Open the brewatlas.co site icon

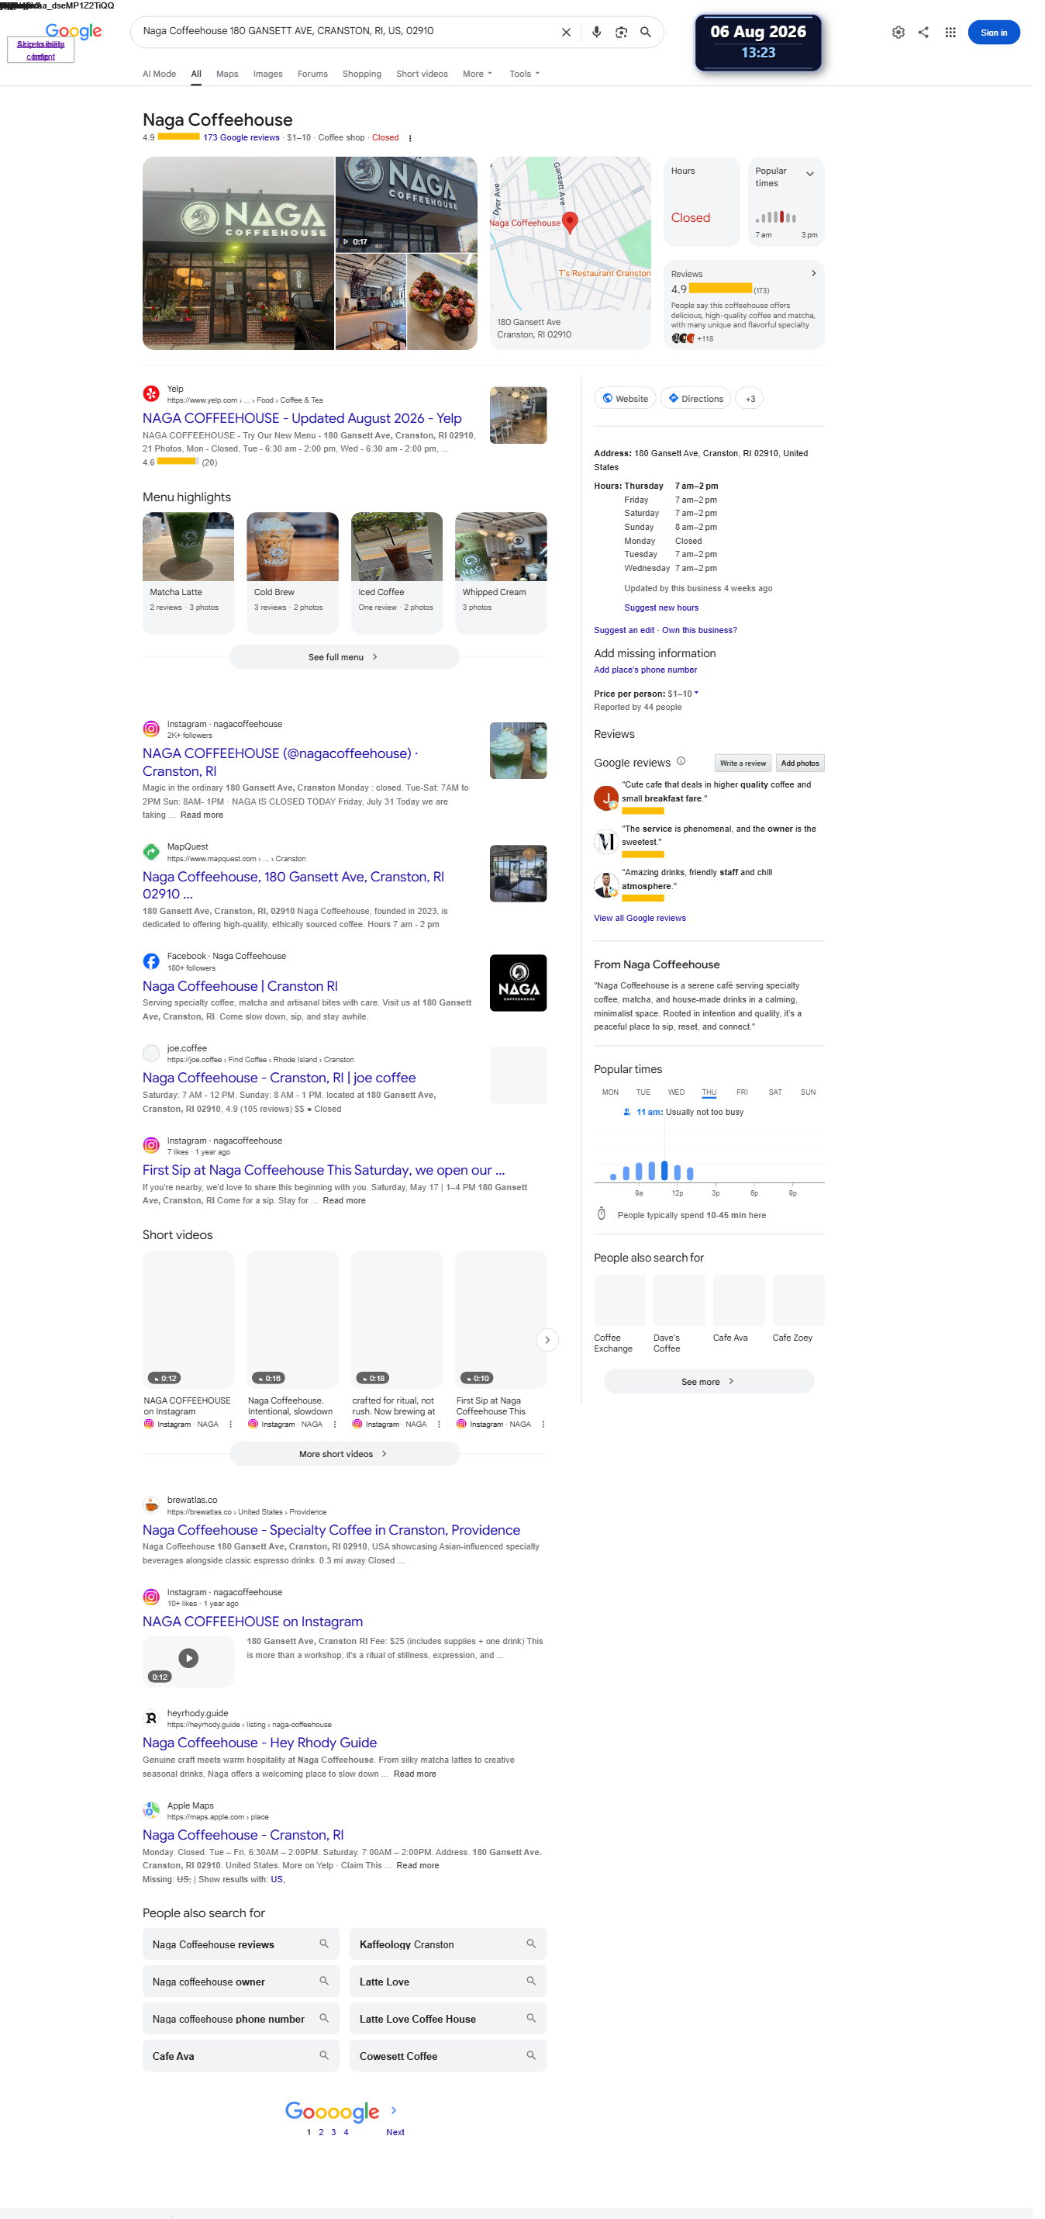(x=150, y=1505)
